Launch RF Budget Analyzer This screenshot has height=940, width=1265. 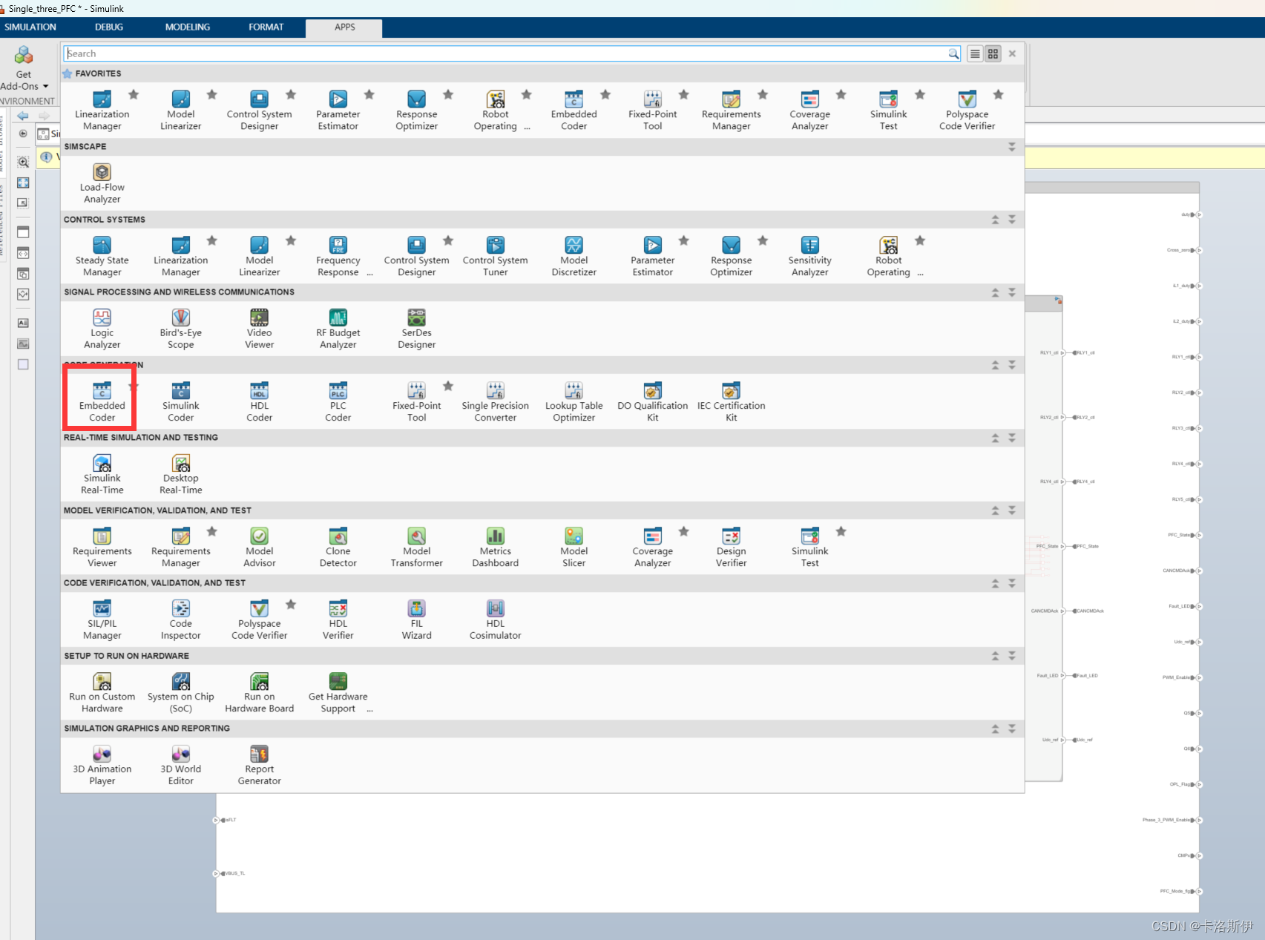coord(338,329)
